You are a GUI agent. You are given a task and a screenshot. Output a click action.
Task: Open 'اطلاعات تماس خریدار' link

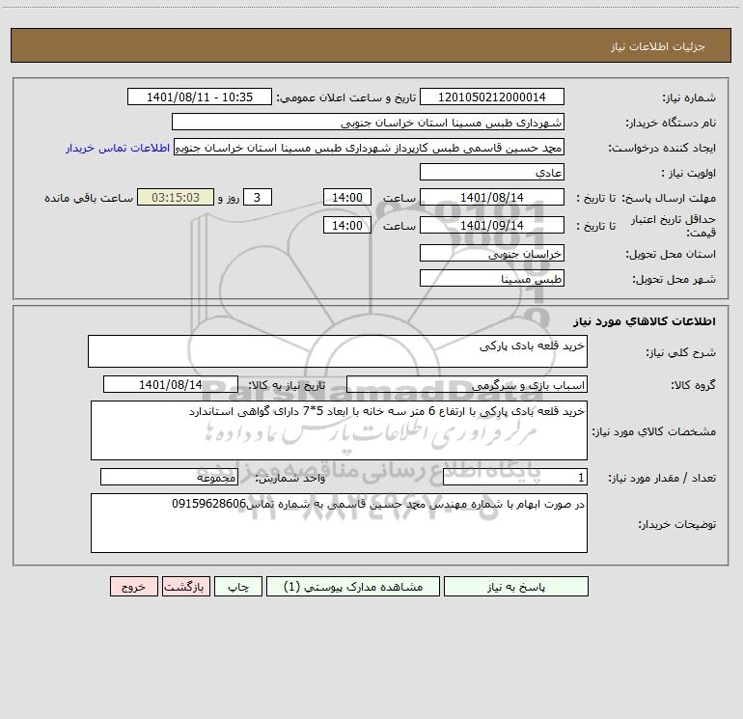118,148
